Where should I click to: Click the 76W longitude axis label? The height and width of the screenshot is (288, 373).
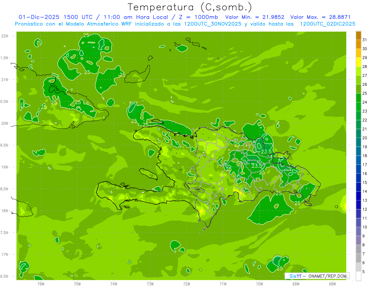(x=41, y=284)
